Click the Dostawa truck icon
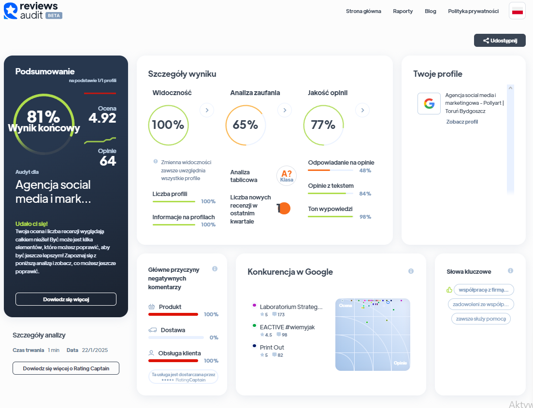Screen dimensions: 533x408 pyautogui.click(x=153, y=330)
